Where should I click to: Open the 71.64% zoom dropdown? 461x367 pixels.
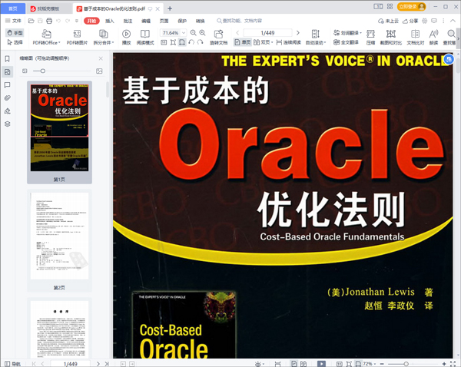[x=184, y=32]
